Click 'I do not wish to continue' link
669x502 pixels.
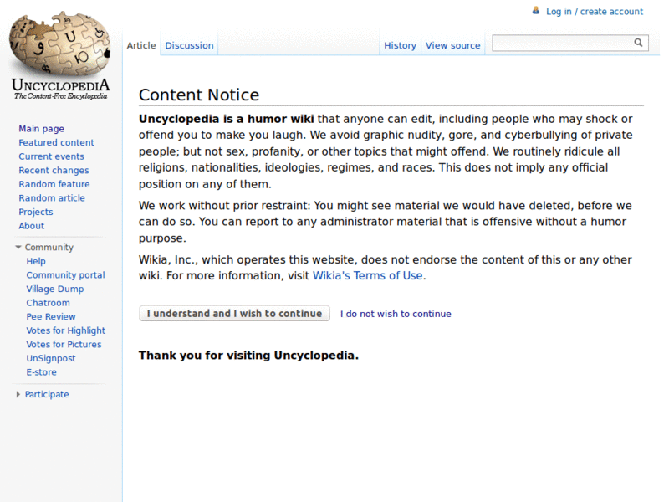pos(396,314)
